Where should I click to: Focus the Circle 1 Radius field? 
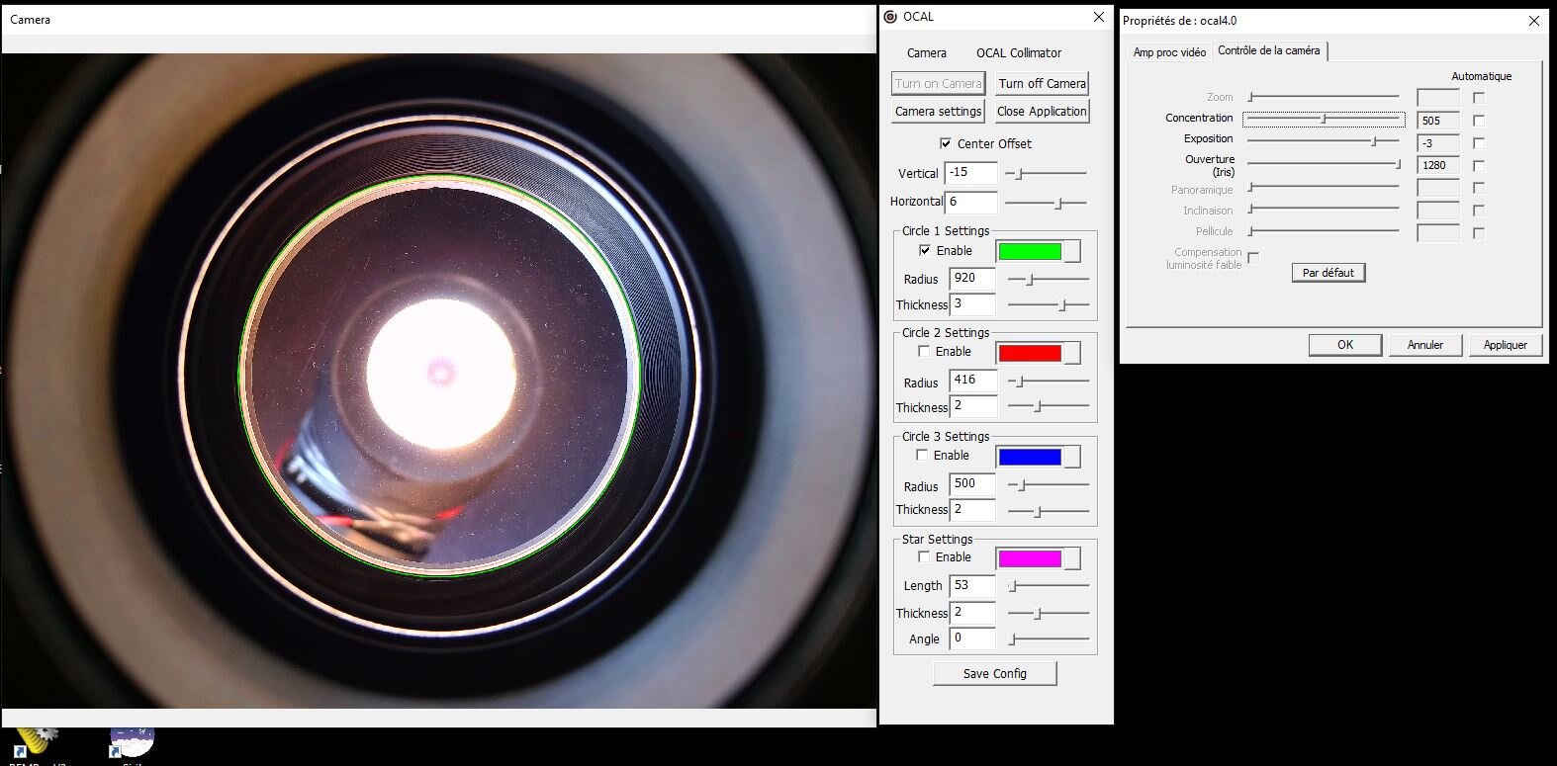[972, 279]
